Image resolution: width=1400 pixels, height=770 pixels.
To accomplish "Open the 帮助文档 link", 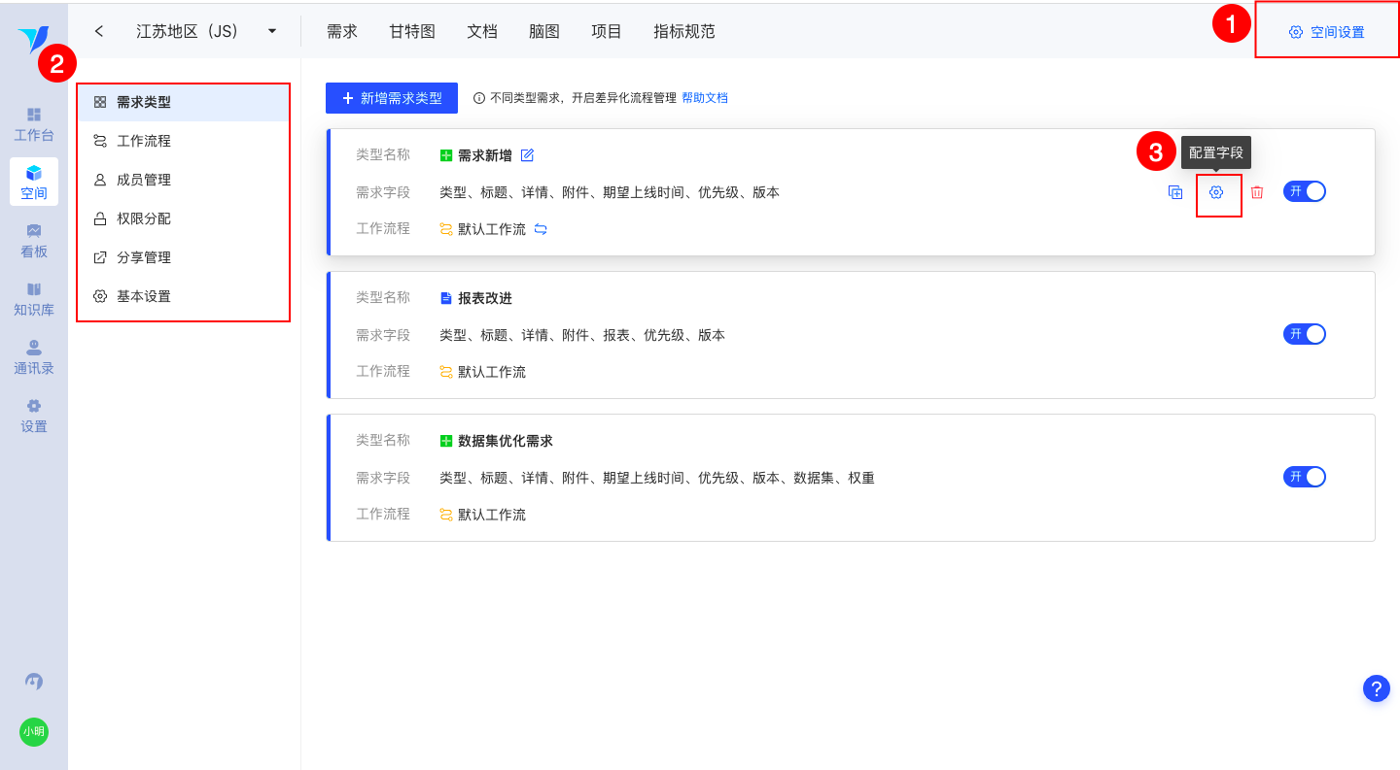I will tap(705, 98).
